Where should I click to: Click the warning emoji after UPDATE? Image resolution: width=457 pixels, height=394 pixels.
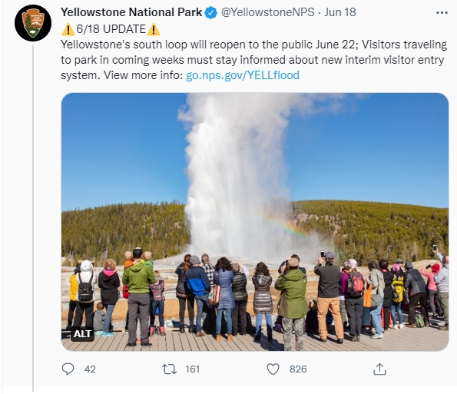[x=154, y=29]
